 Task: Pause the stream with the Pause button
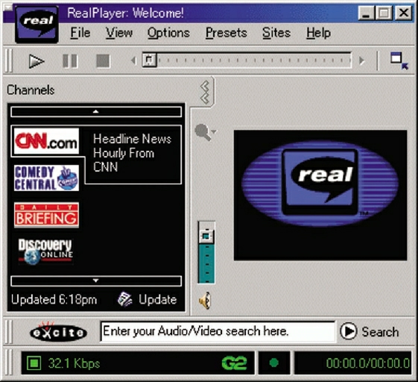(70, 61)
